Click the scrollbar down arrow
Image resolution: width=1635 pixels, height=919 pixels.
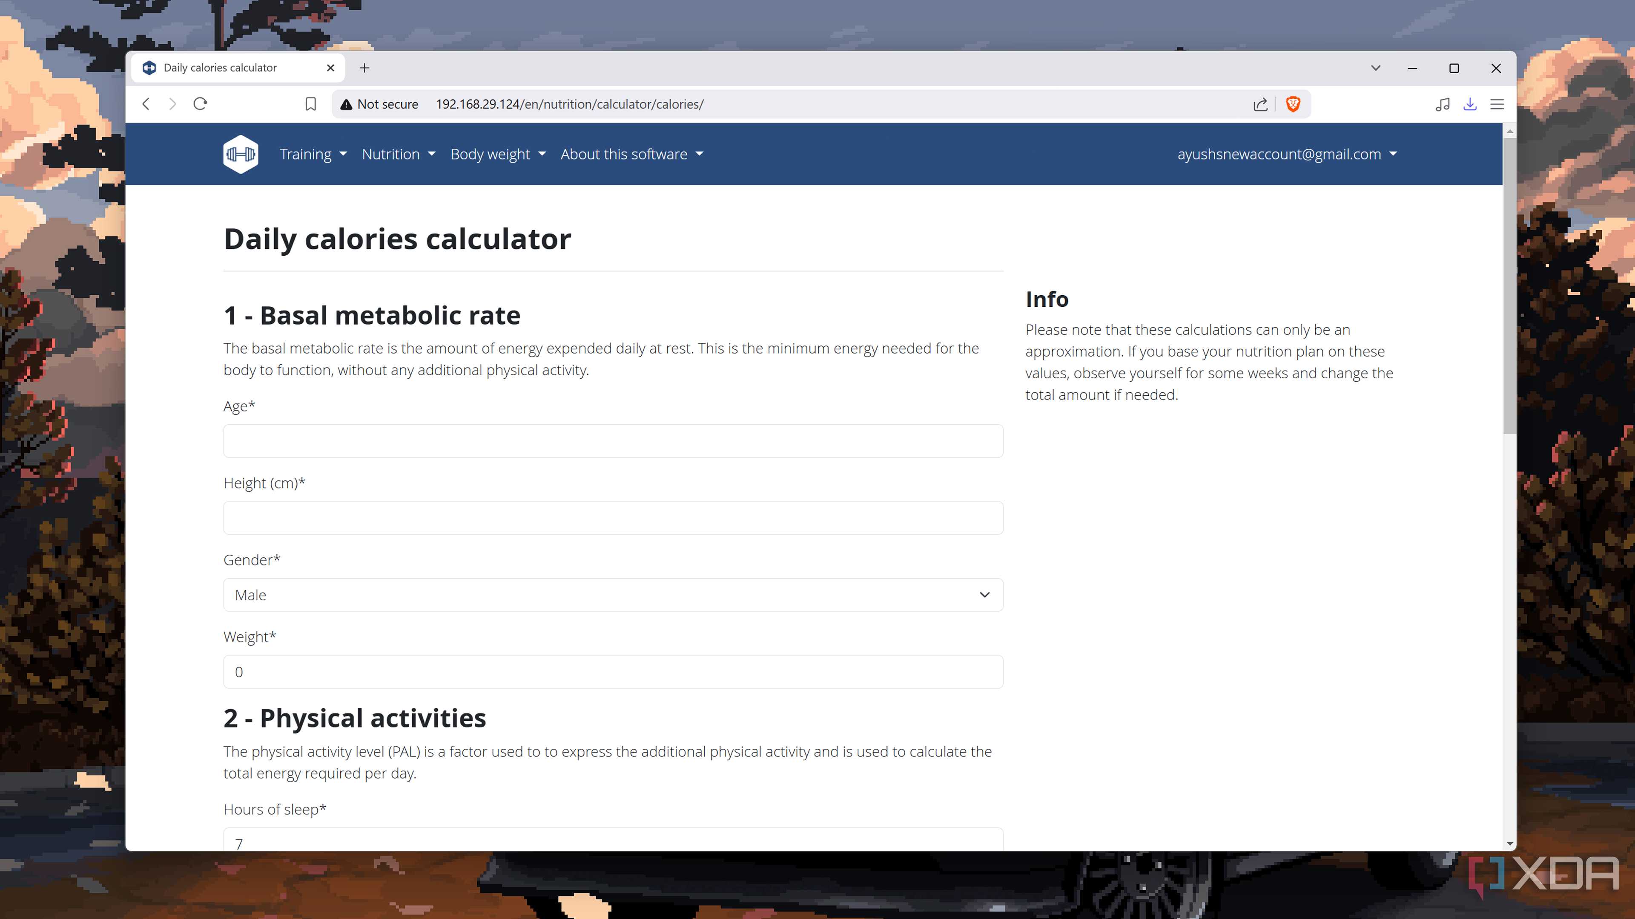[1509, 844]
